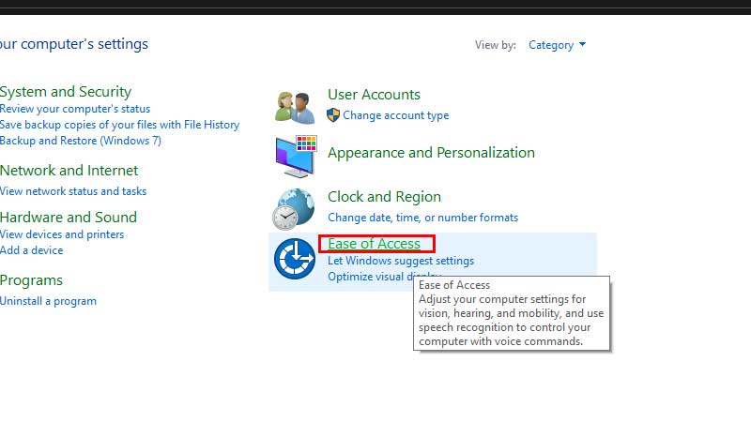Open View devices and printers
751x422 pixels.
[x=62, y=234]
